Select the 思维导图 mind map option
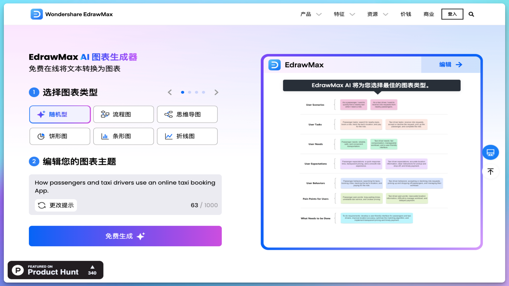The height and width of the screenshot is (286, 509). tap(187, 114)
